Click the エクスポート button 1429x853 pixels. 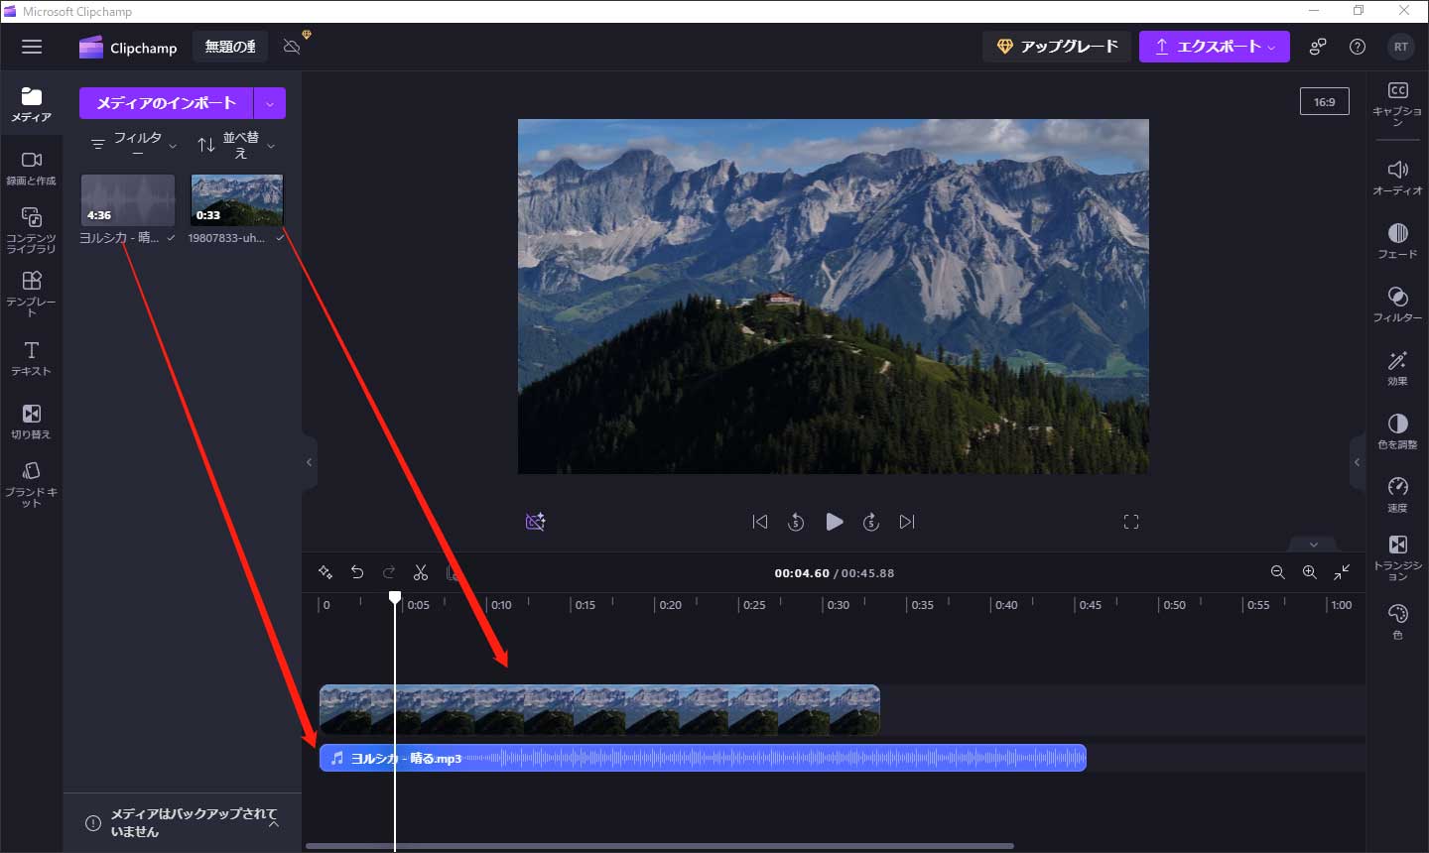[x=1214, y=47]
